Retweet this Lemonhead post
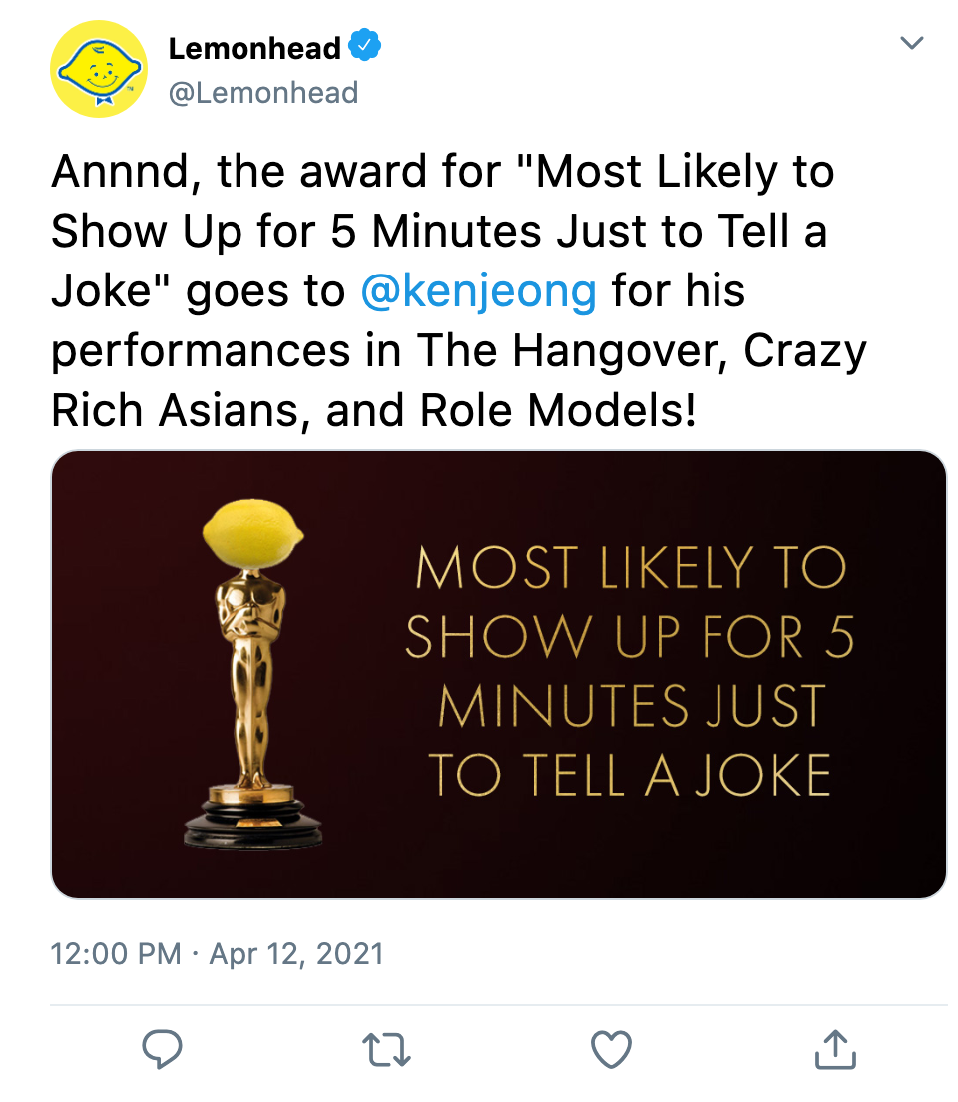Screen dimensions: 958x1102 386,1048
